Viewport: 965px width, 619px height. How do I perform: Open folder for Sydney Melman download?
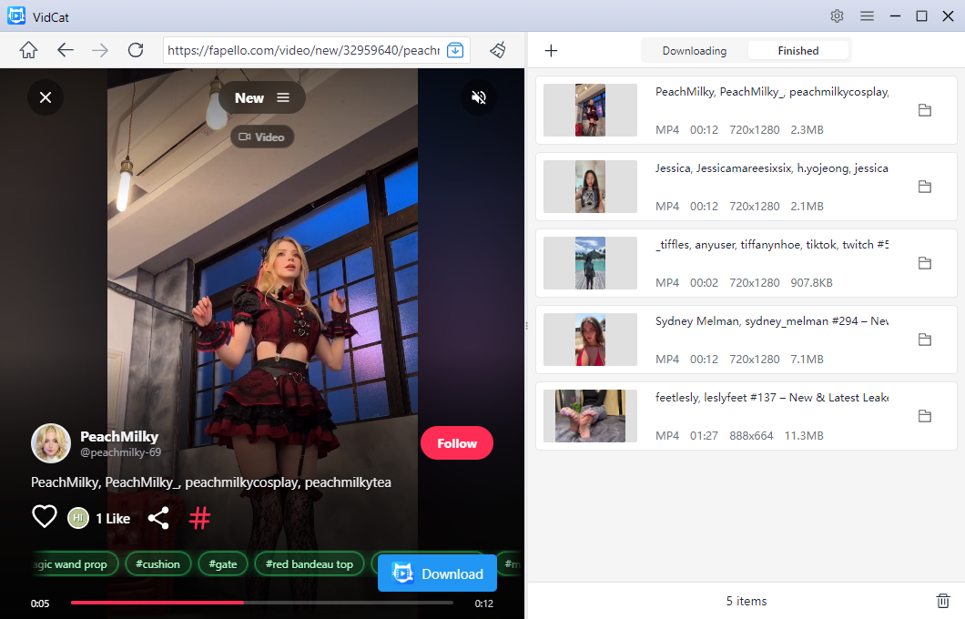[x=924, y=339]
